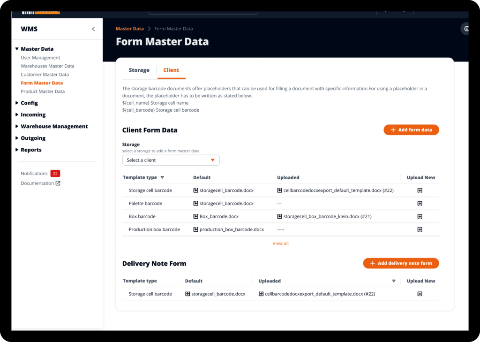Open Documentation external link icon
This screenshot has height=342, width=480.
58,183
